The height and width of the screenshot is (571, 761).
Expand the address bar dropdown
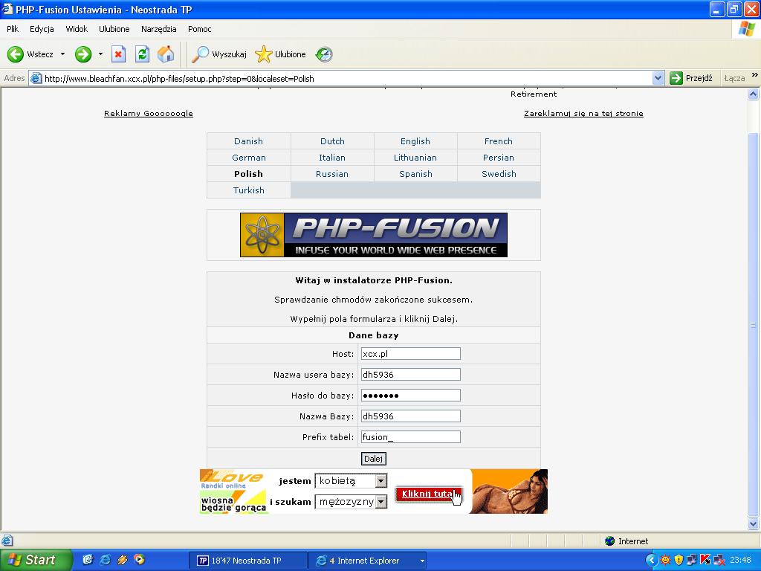point(658,78)
